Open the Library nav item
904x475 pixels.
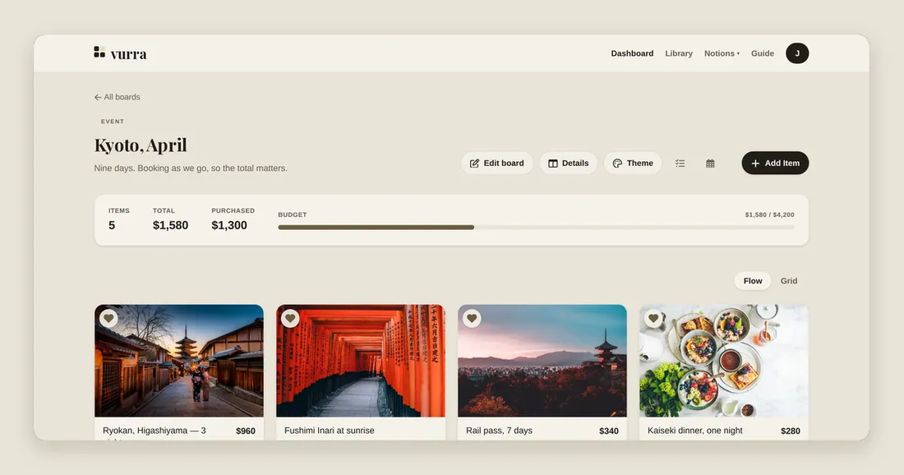679,53
